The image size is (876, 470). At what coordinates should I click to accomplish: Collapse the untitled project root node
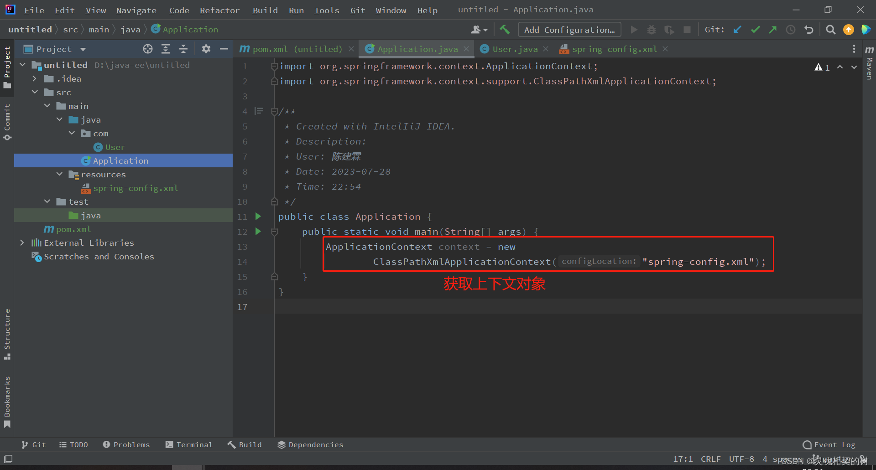[x=22, y=65]
